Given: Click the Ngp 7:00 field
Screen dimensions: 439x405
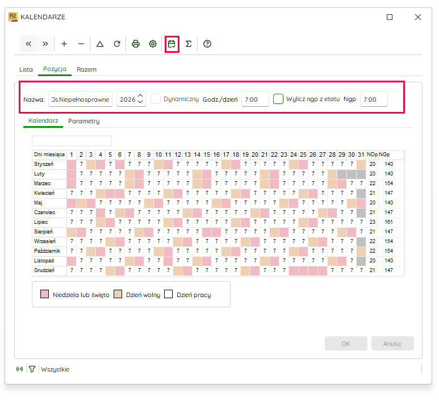Looking at the screenshot, I should [x=374, y=99].
